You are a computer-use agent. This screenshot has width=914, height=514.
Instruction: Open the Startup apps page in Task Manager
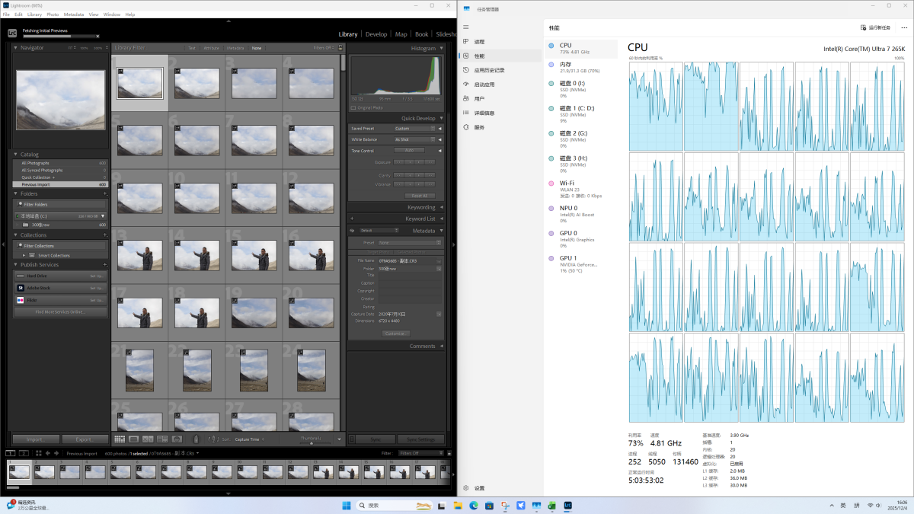click(x=484, y=85)
